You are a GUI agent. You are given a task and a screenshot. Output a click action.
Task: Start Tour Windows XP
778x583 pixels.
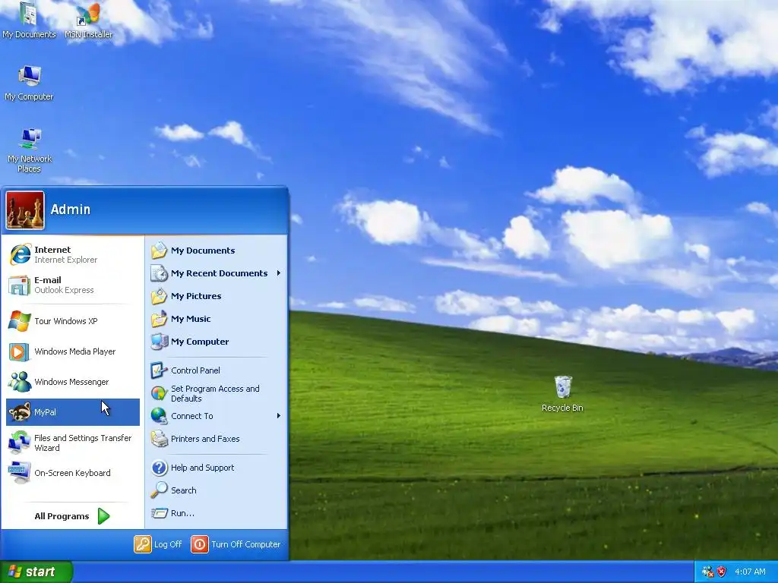coord(72,321)
